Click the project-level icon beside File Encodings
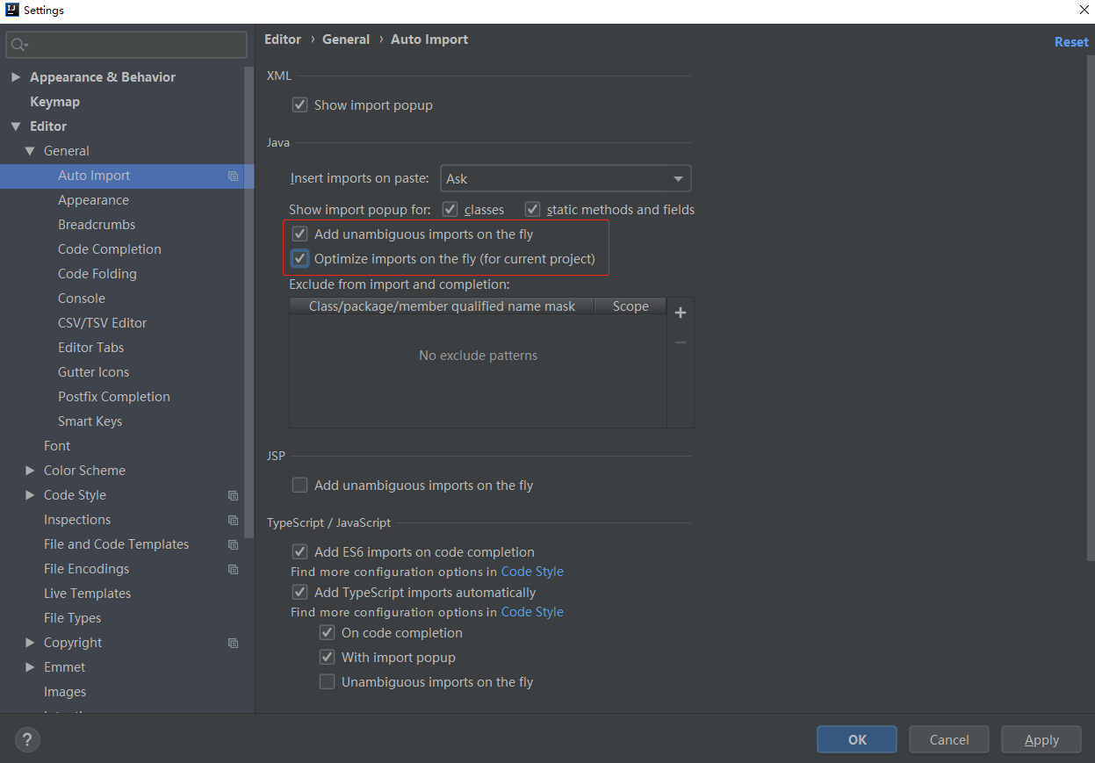 [233, 569]
